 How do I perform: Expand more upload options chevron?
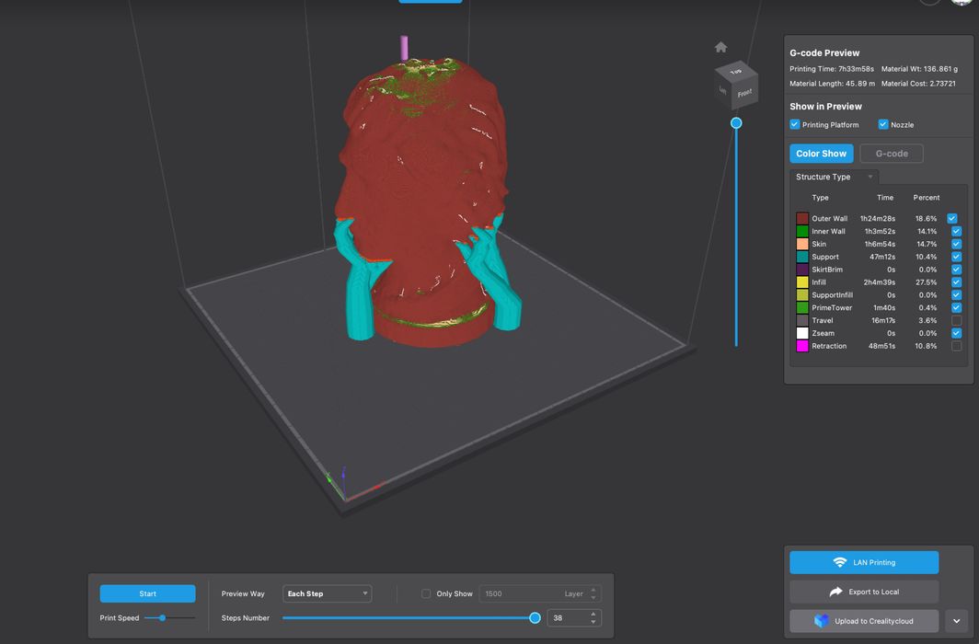click(956, 621)
